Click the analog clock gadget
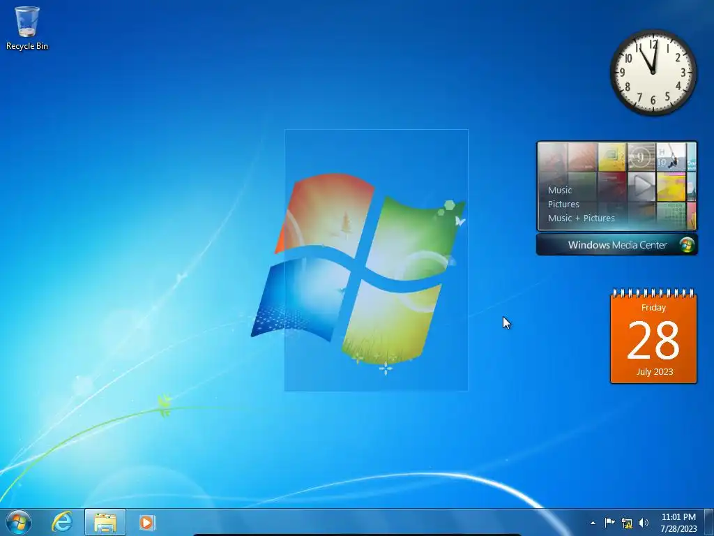714x536 pixels. click(653, 73)
